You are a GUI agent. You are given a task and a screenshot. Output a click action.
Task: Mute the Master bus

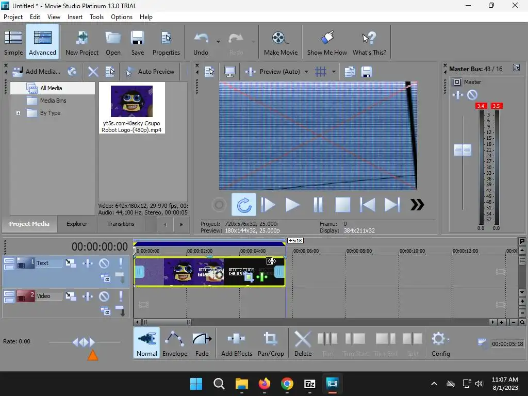click(x=472, y=95)
